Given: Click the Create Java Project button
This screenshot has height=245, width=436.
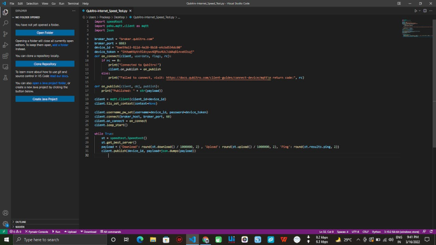Looking at the screenshot, I should [x=45, y=99].
